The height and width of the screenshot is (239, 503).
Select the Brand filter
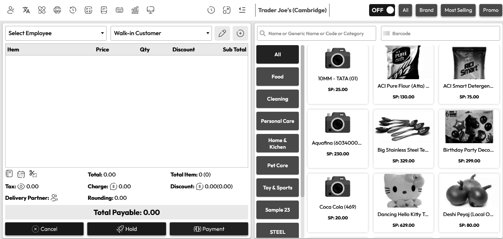426,10
